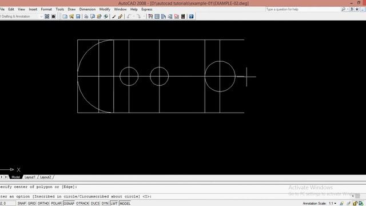Open Workspace Settings gear icon
Viewport: 366px width, 206px height.
[47, 17]
